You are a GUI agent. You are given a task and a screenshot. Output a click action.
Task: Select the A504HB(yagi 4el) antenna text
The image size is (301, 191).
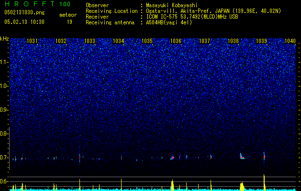[x=169, y=22]
